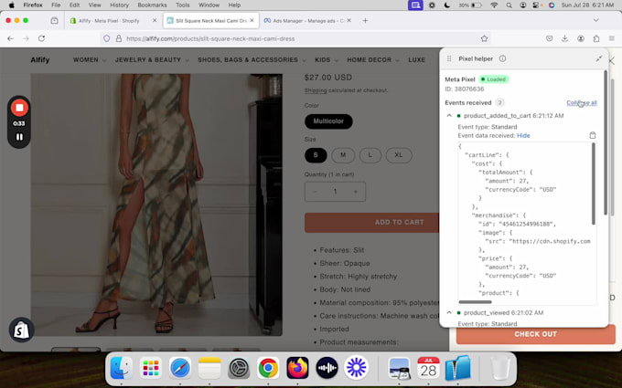Screen dimensions: 622x388
Task: Open the LUXE navigation item
Action: pyautogui.click(x=416, y=59)
